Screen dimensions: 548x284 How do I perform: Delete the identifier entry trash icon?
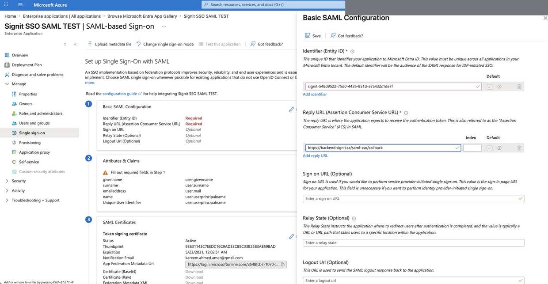tap(519, 87)
